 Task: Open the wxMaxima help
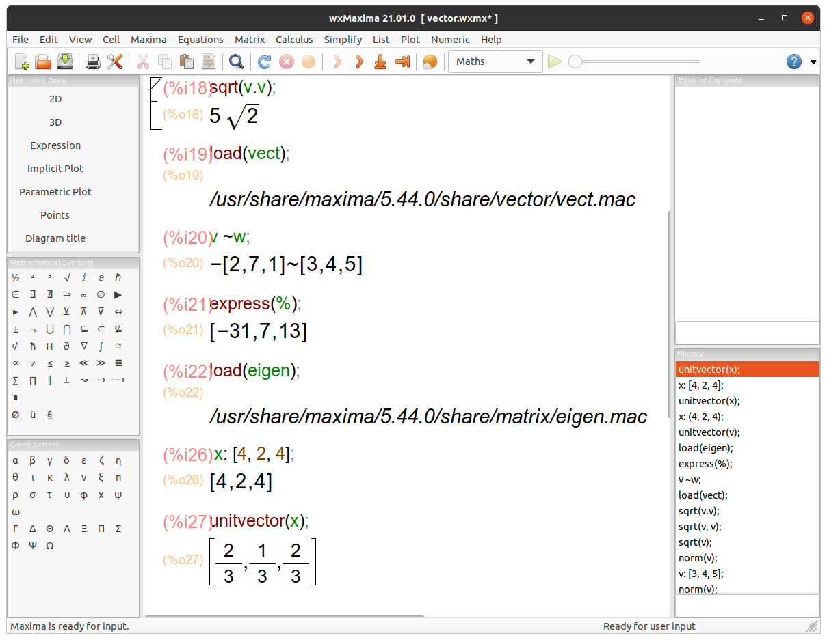(x=793, y=61)
